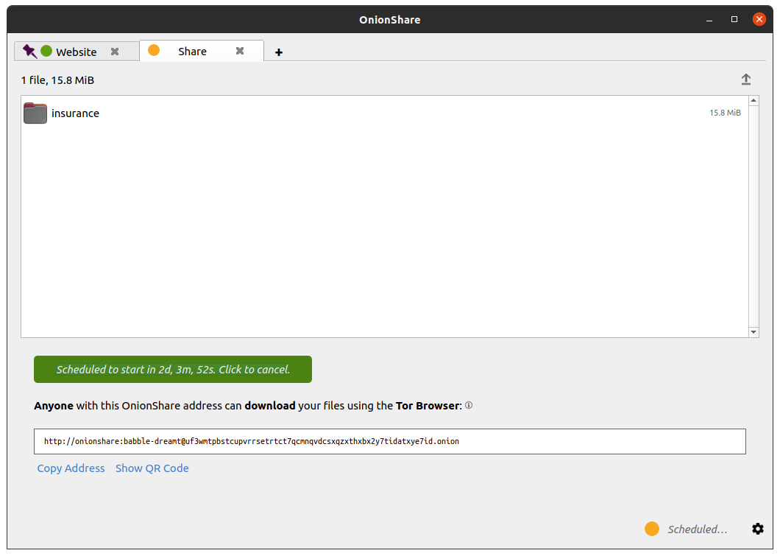Click file list scrollbar down arrow
The height and width of the screenshot is (556, 780).
click(x=754, y=332)
